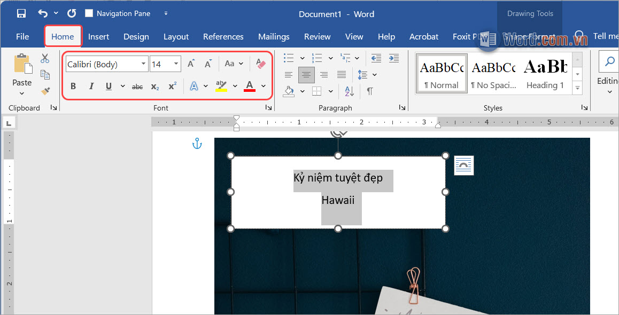Click the Copy icon
This screenshot has height=315, width=619.
click(x=45, y=75)
